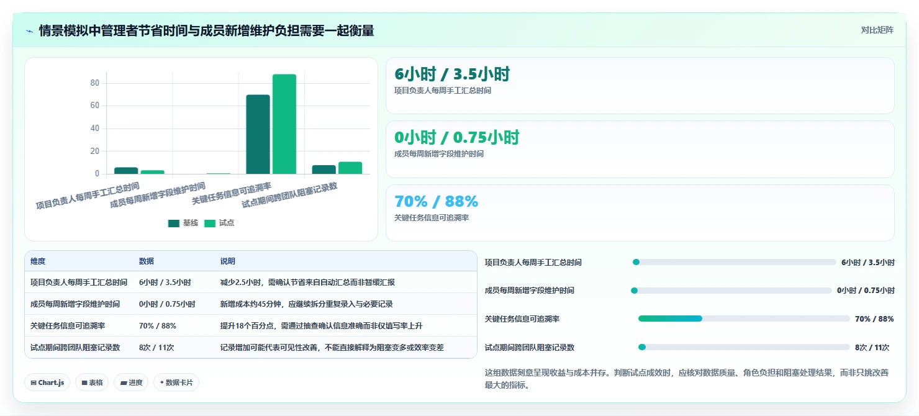Toggle the 试点 legend swatch in the chart

210,223
